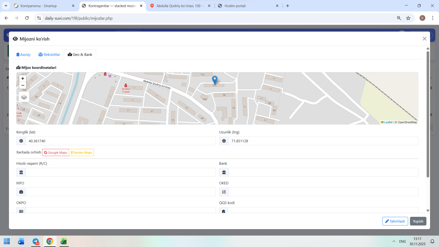Click the Tahrirlash edit button
The height and width of the screenshot is (247, 439).
(395, 221)
